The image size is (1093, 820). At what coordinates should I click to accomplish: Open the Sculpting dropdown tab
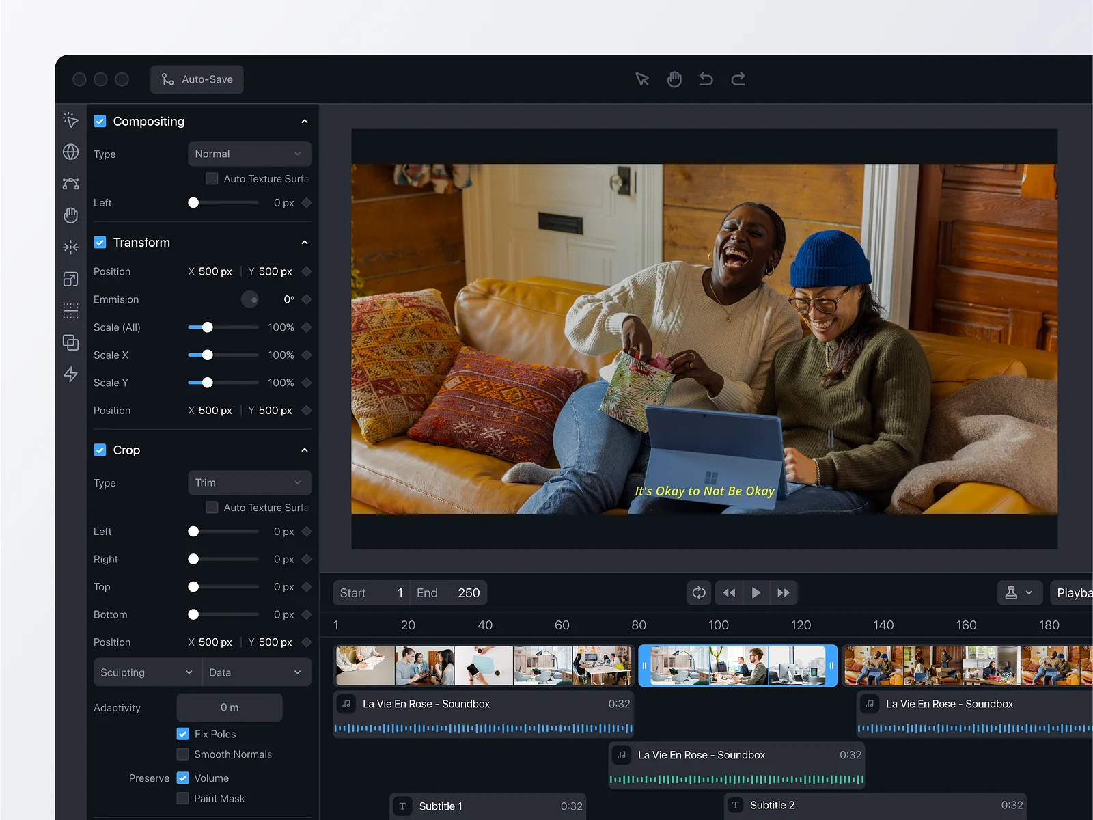(147, 672)
